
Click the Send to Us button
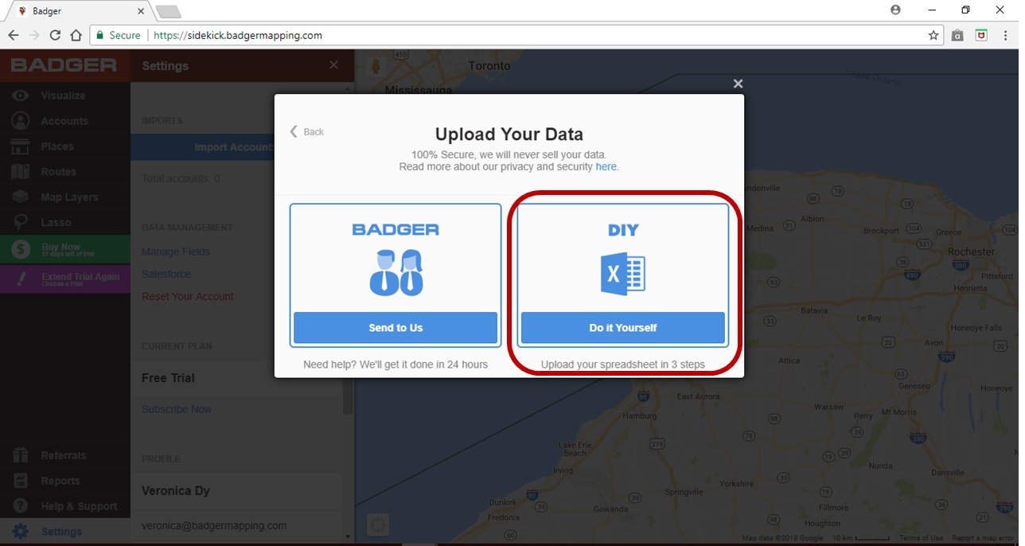pos(396,328)
